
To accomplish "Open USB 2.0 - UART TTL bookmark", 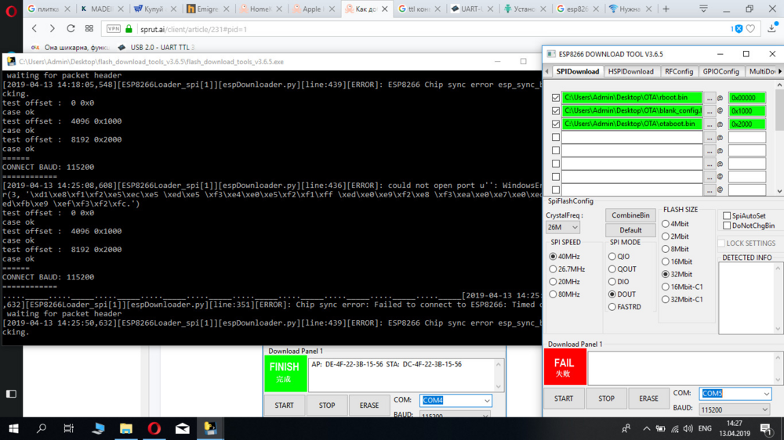I will pyautogui.click(x=155, y=48).
